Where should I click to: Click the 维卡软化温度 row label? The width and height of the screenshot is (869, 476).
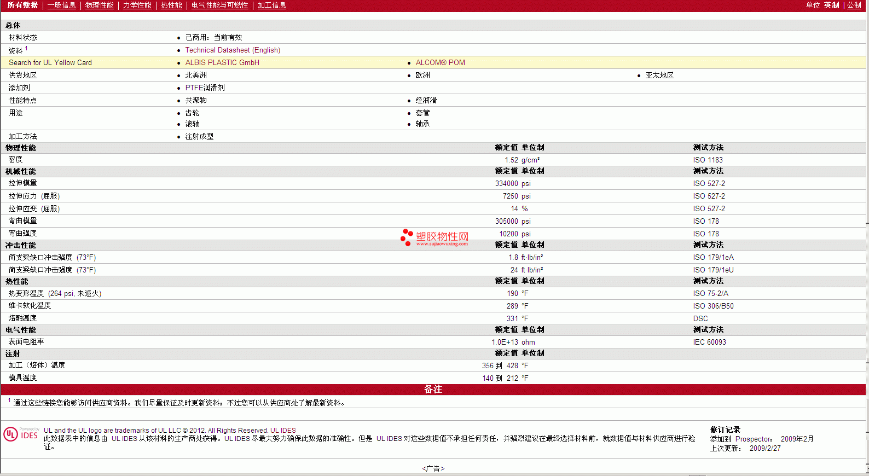pos(30,305)
